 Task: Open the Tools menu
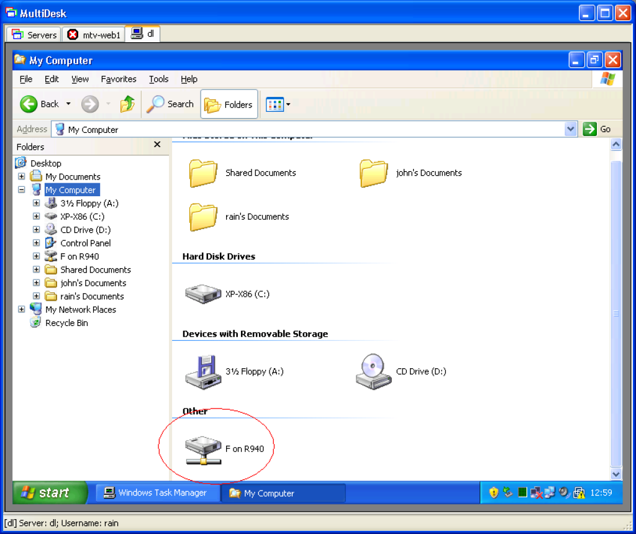[x=158, y=79]
